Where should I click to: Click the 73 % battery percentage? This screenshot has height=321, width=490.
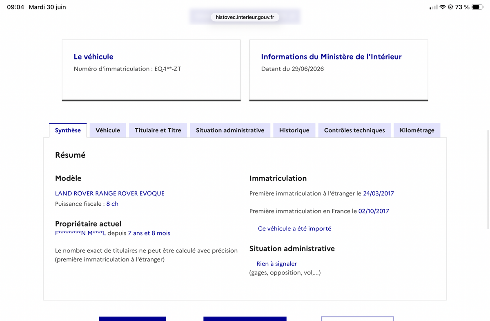click(462, 7)
